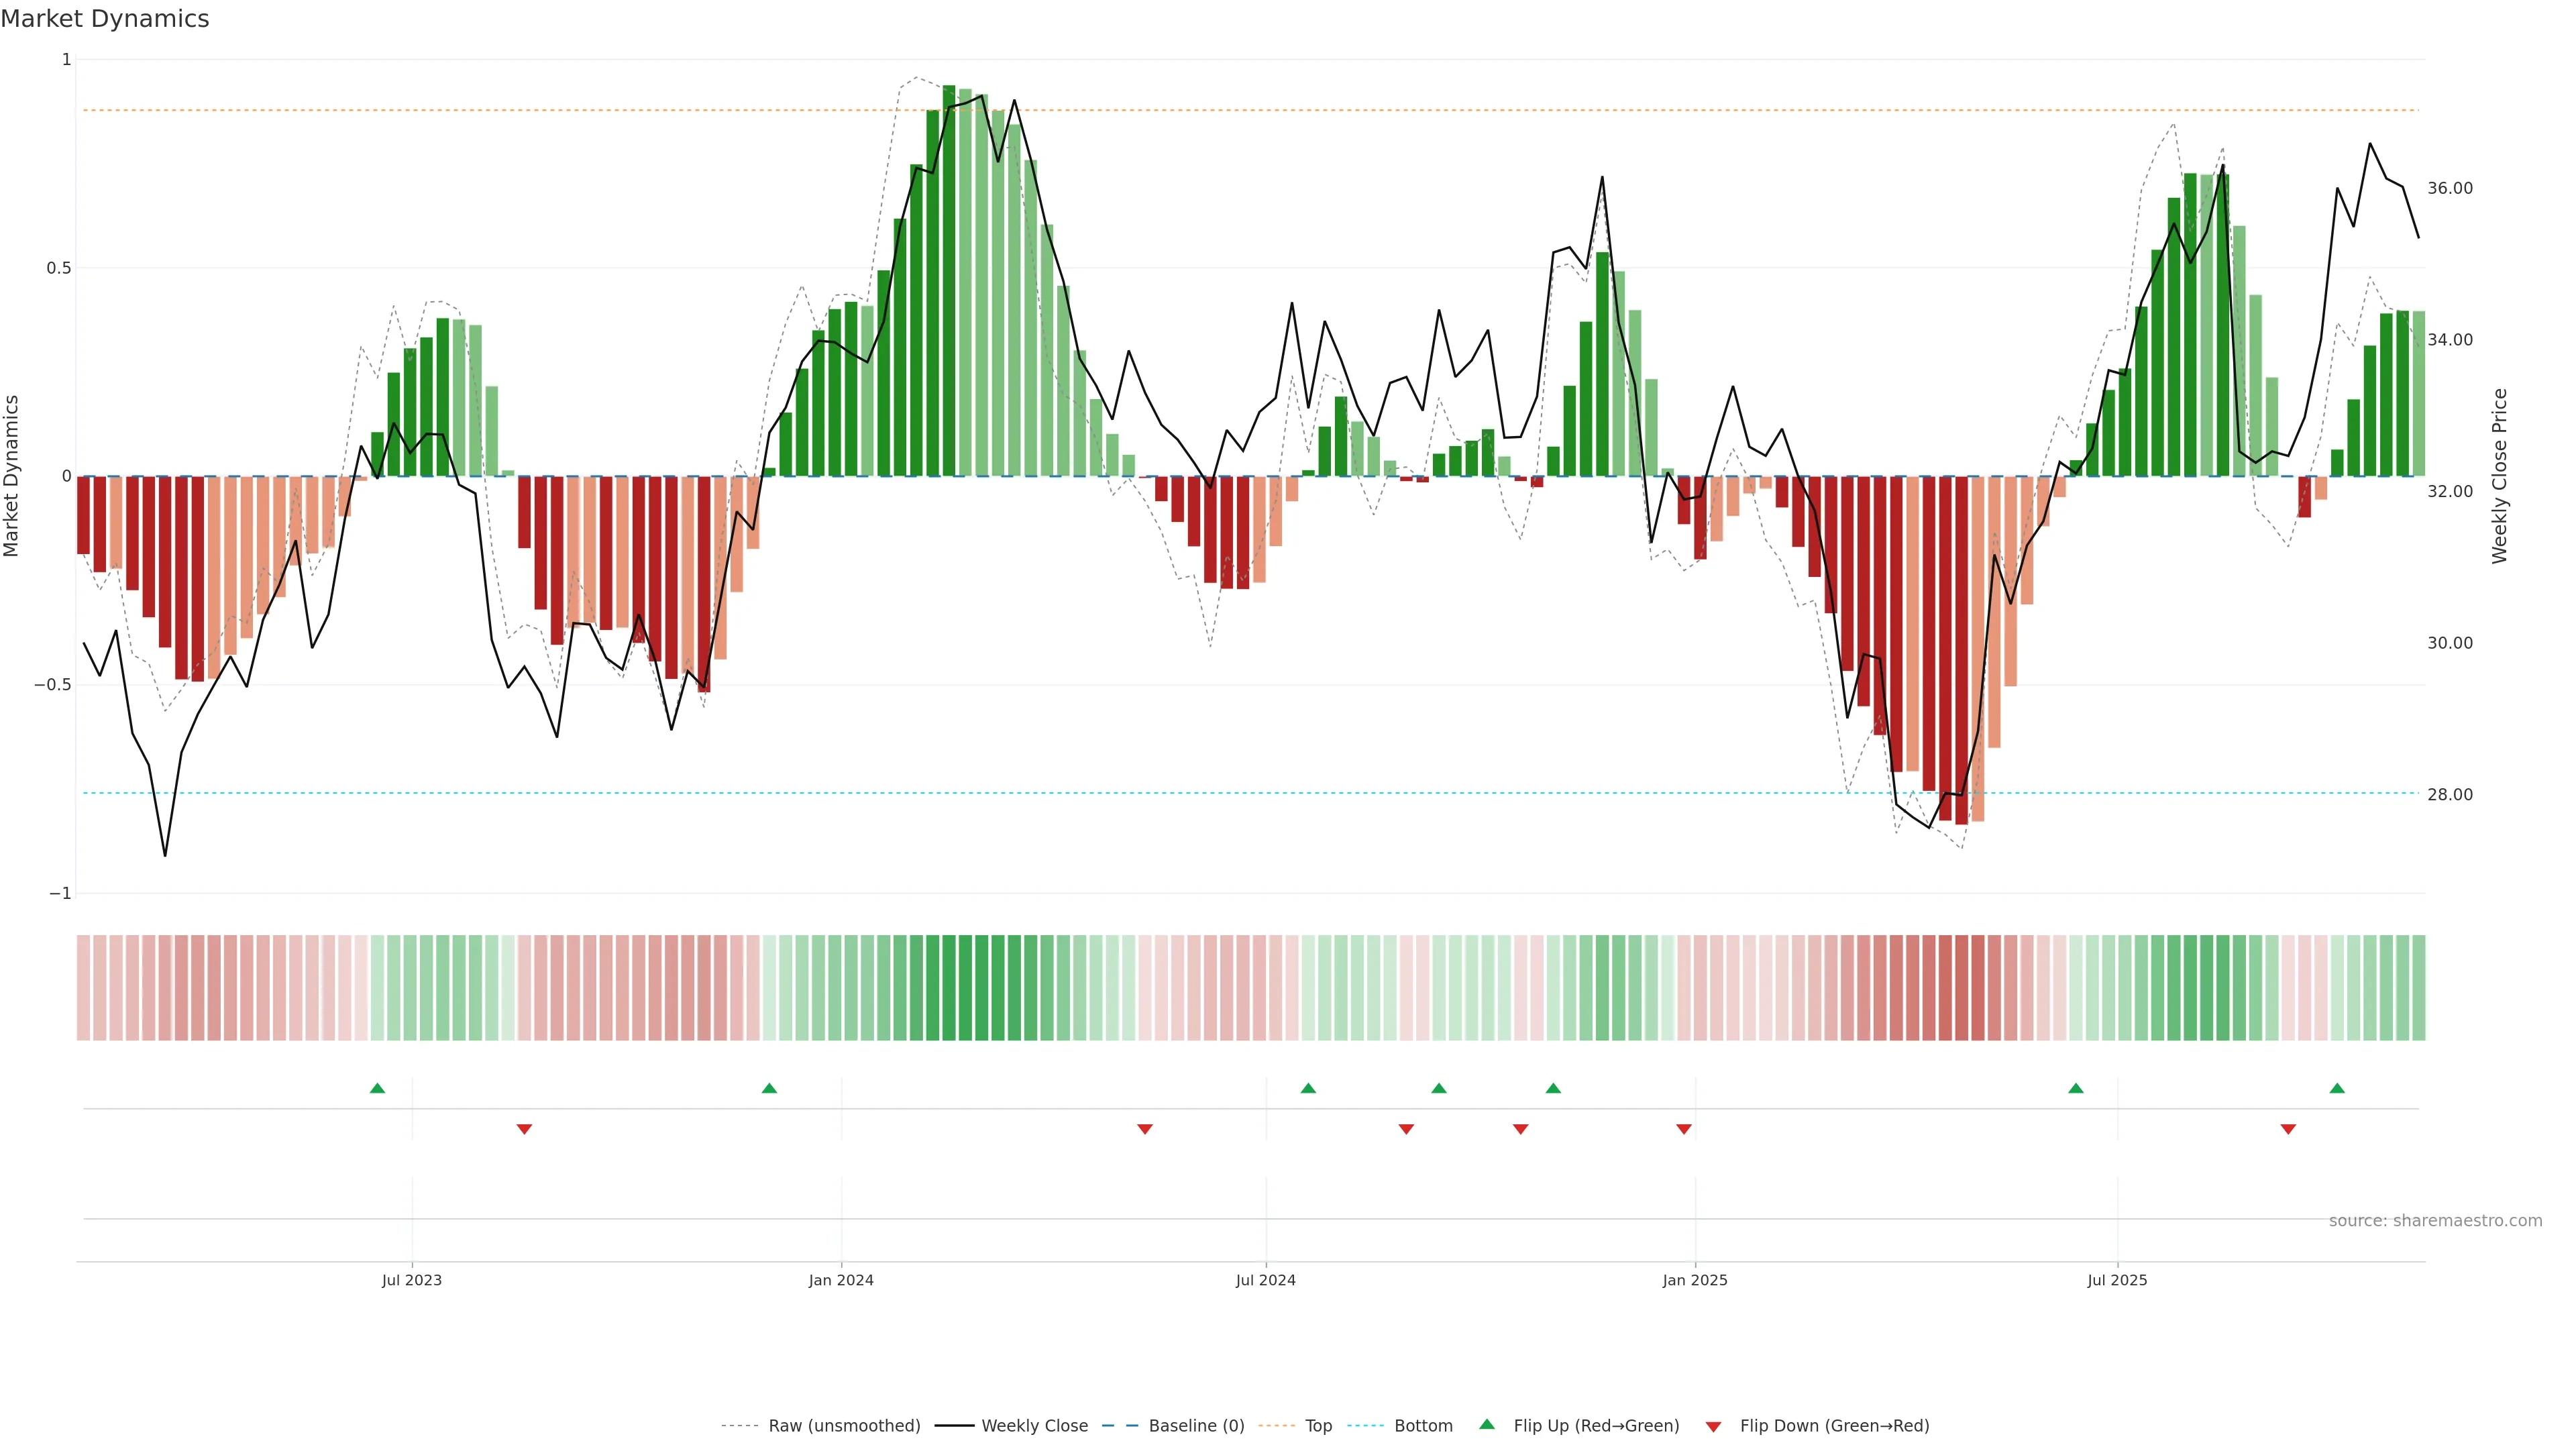Click the last green Flip Up triangle

2337,1088
